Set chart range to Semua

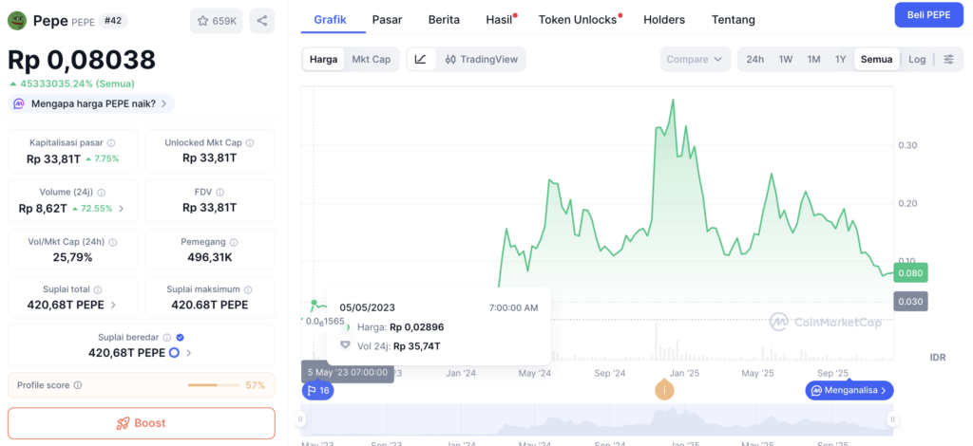tap(877, 60)
